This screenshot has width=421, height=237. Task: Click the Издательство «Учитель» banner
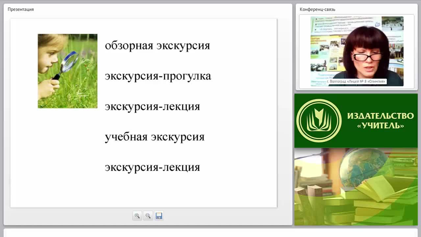pyautogui.click(x=356, y=120)
